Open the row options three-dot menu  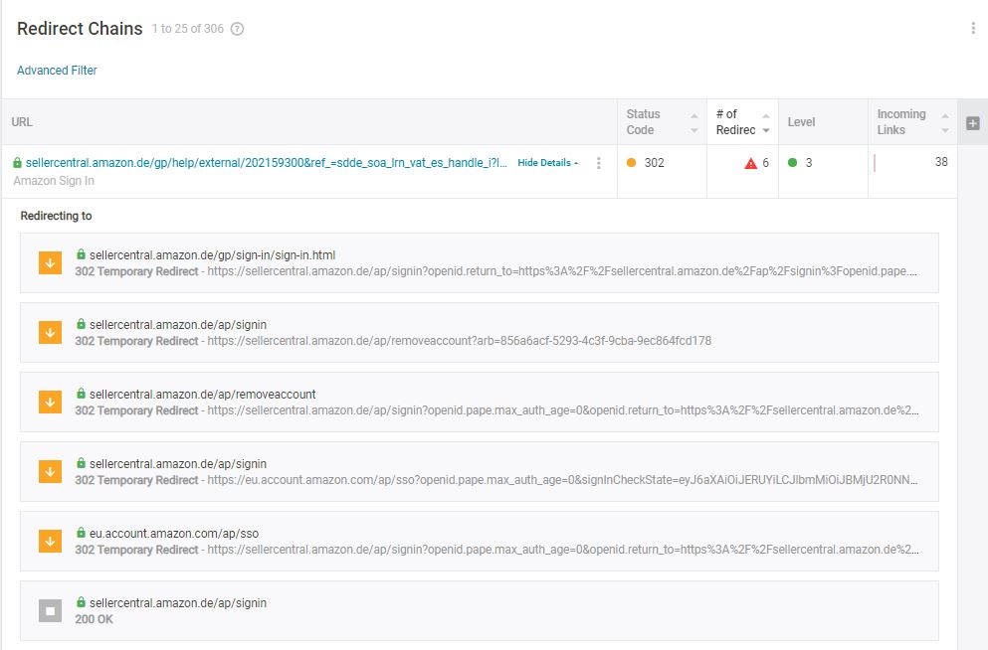598,163
